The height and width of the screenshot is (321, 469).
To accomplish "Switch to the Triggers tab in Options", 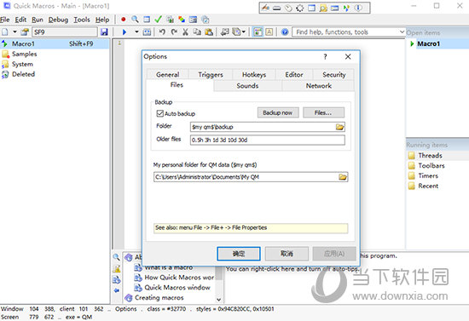I will coord(211,74).
